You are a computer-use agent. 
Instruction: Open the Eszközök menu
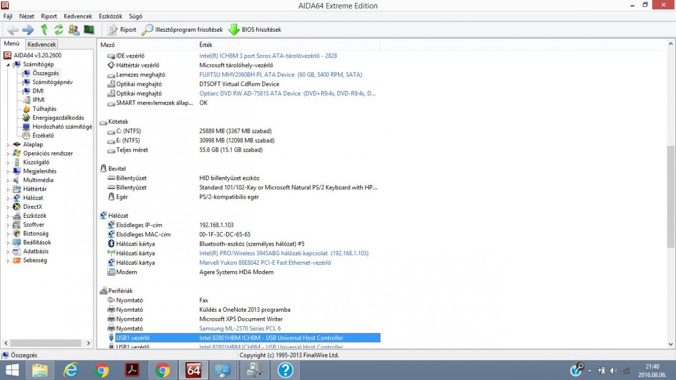[110, 16]
